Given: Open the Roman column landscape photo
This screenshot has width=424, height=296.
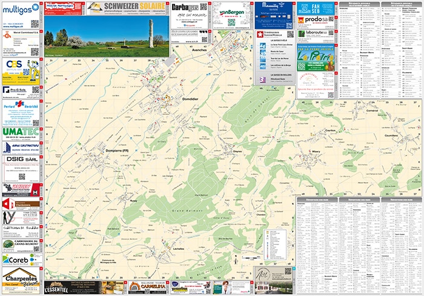Looking at the screenshot, I should tap(107, 36).
